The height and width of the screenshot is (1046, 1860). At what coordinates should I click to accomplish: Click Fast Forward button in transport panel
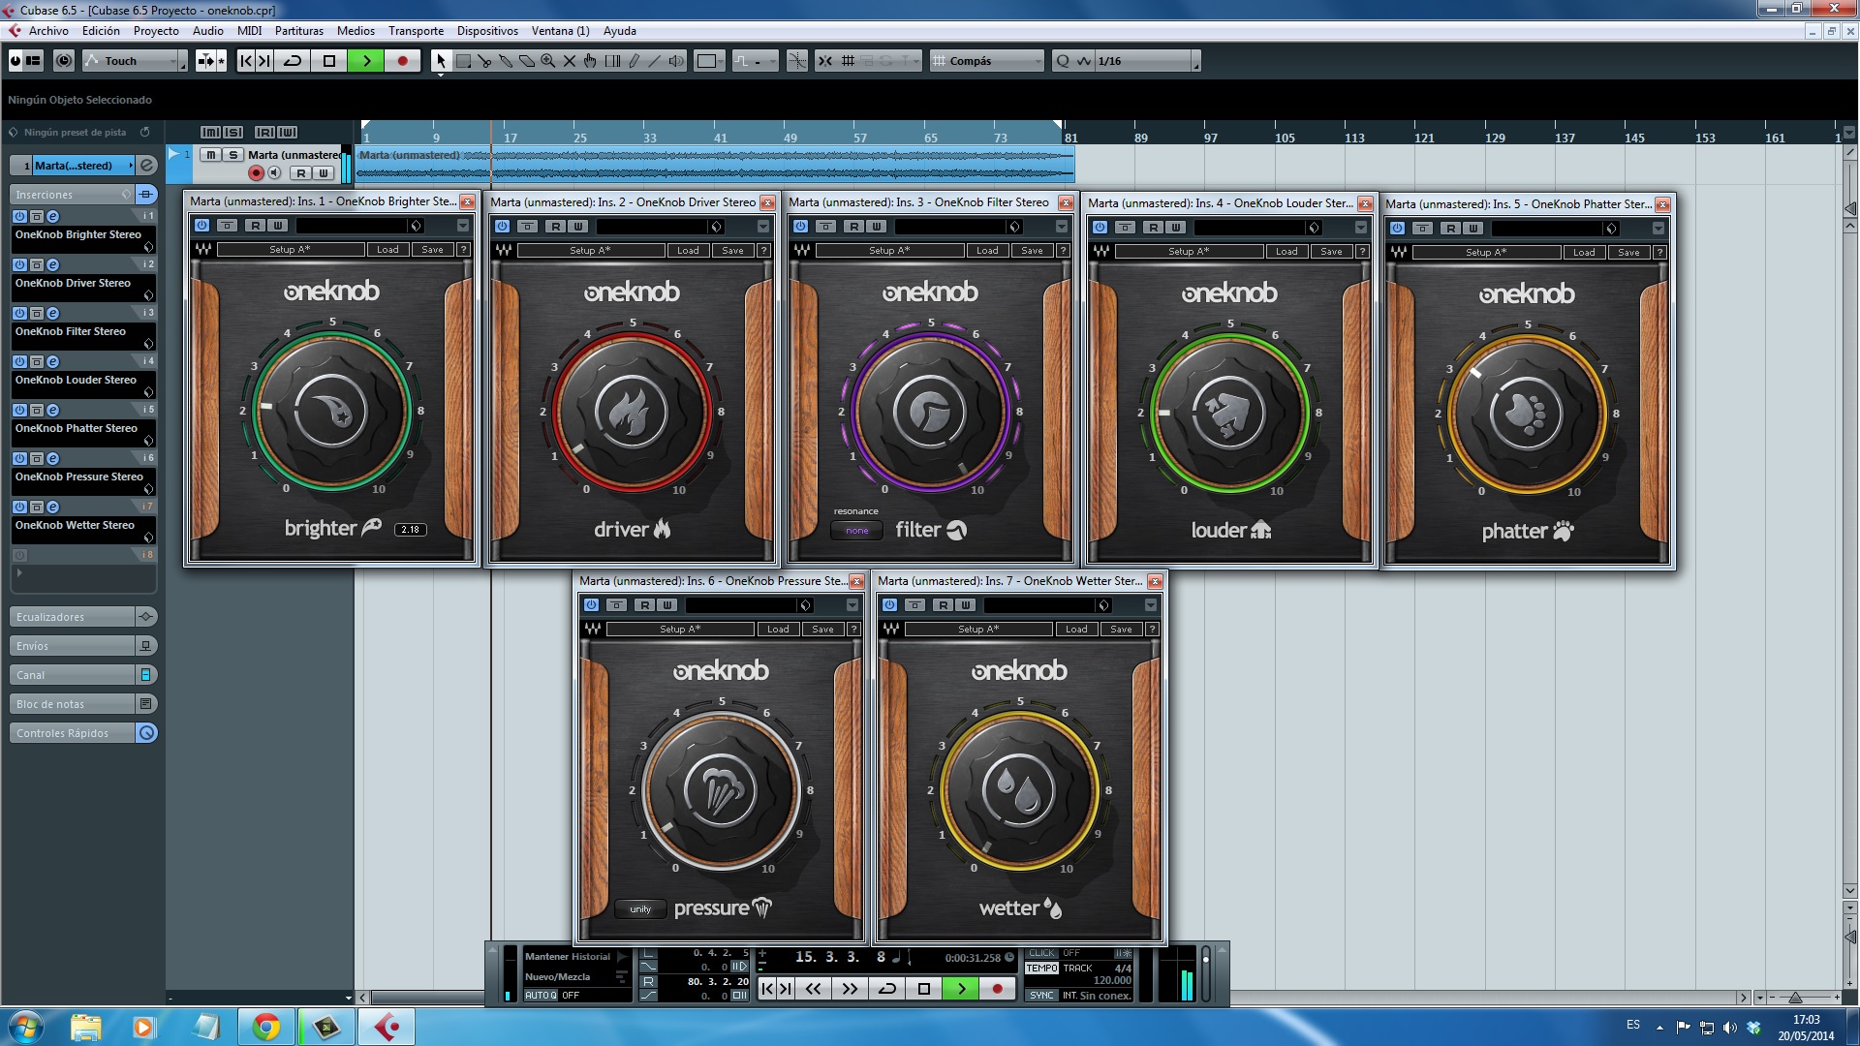tap(851, 989)
